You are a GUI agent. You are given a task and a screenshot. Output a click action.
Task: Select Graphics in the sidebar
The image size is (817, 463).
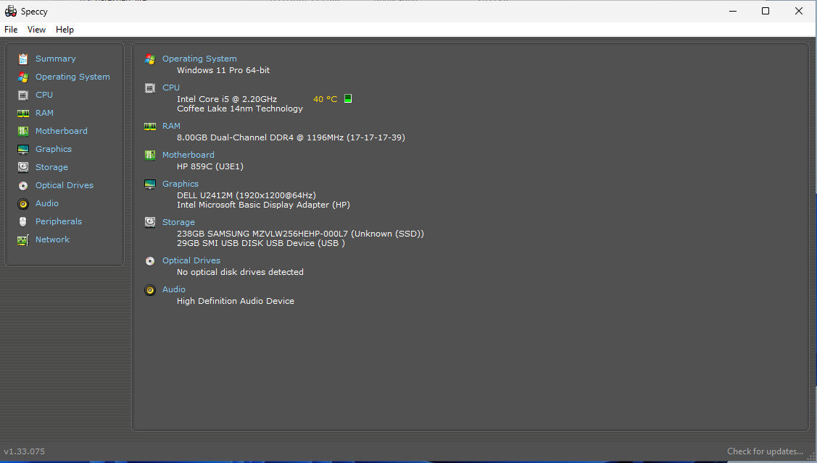54,149
